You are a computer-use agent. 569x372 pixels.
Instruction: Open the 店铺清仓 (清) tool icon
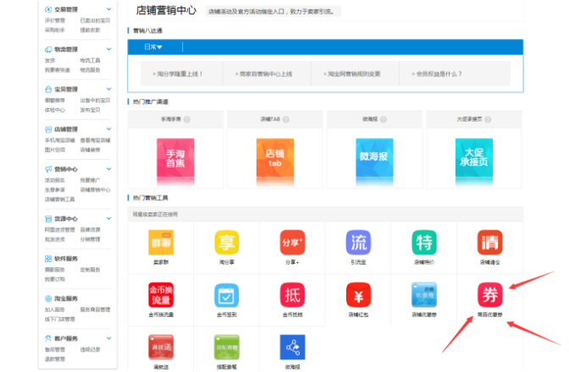tap(490, 243)
